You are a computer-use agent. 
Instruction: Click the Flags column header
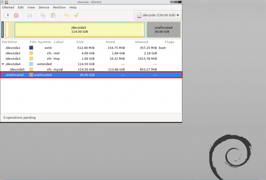170,42
